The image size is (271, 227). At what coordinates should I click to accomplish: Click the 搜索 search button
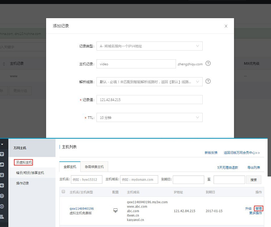pyautogui.click(x=253, y=180)
